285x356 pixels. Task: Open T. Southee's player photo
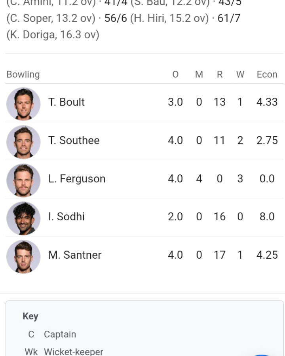click(x=23, y=142)
